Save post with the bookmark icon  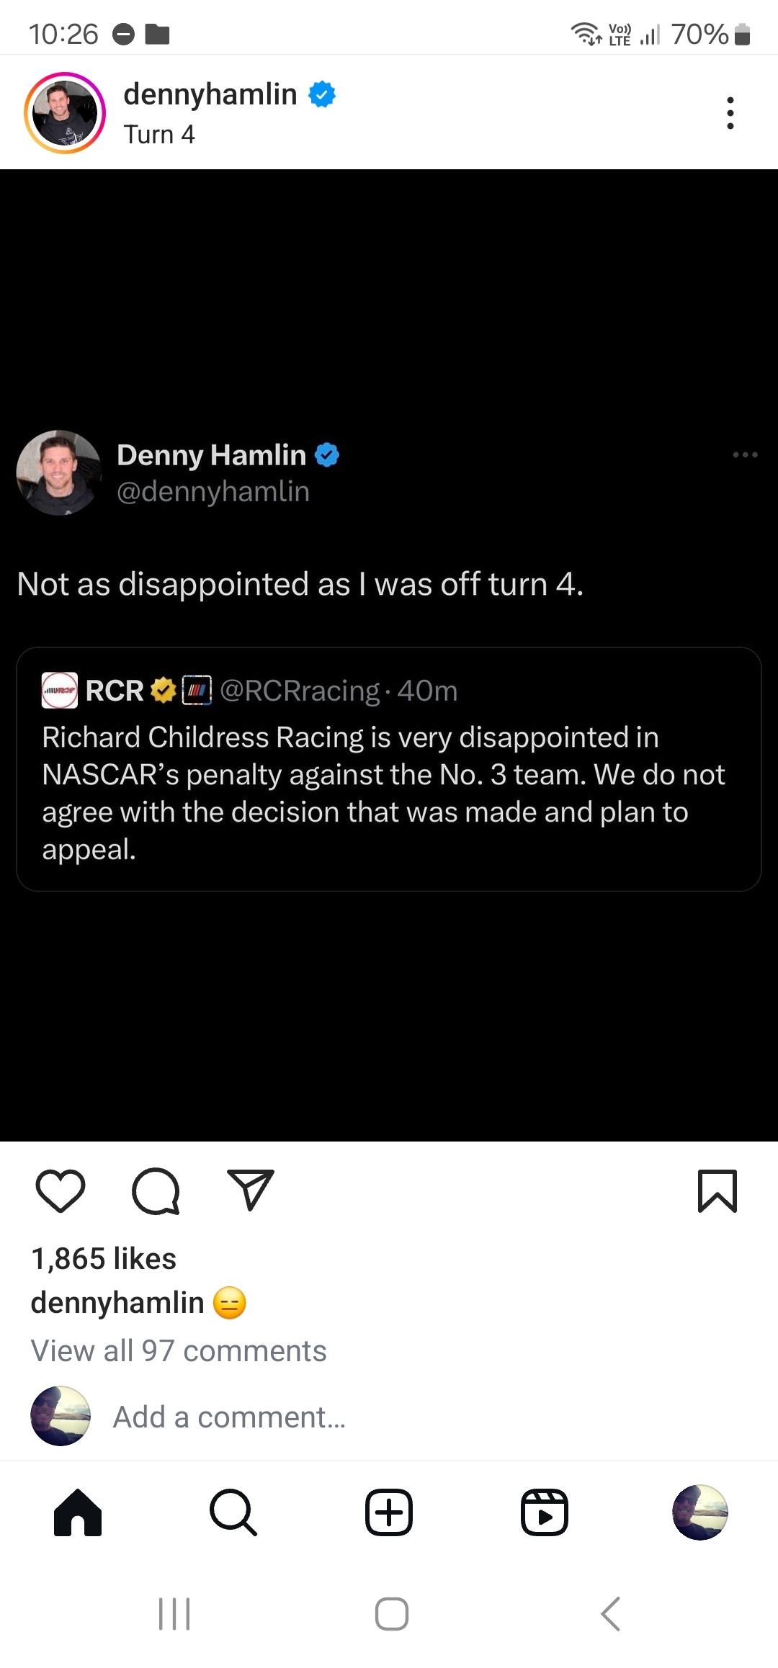[x=717, y=1191]
